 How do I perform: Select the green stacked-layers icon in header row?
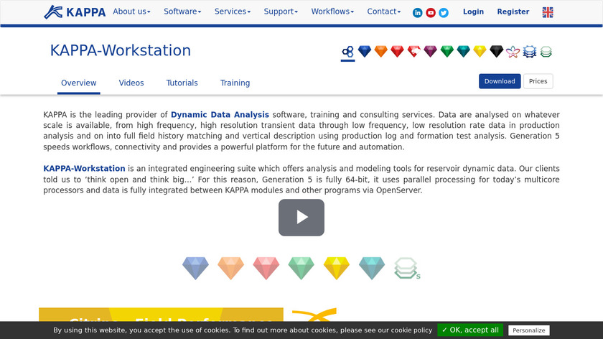coord(546,52)
